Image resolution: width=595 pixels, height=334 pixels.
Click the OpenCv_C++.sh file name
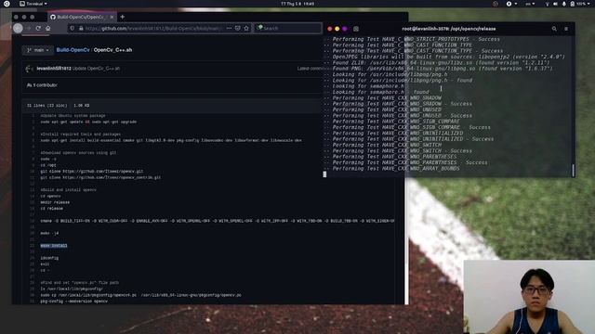[112, 50]
